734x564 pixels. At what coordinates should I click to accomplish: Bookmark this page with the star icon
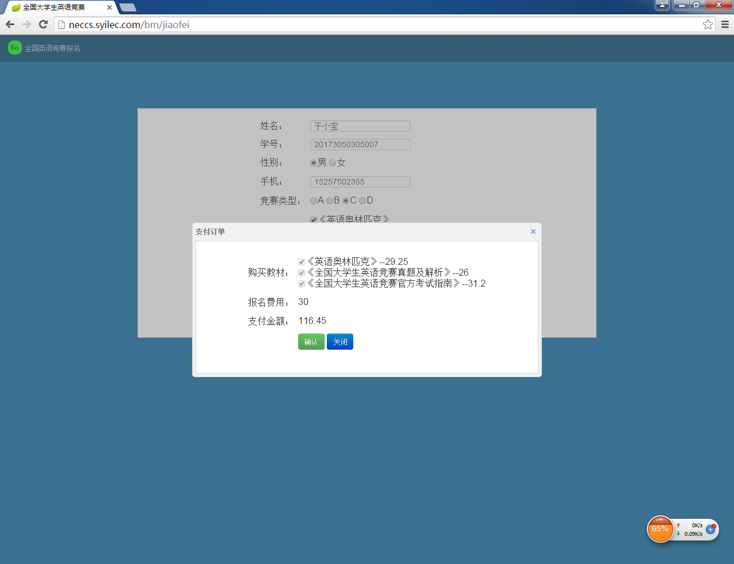(x=708, y=24)
